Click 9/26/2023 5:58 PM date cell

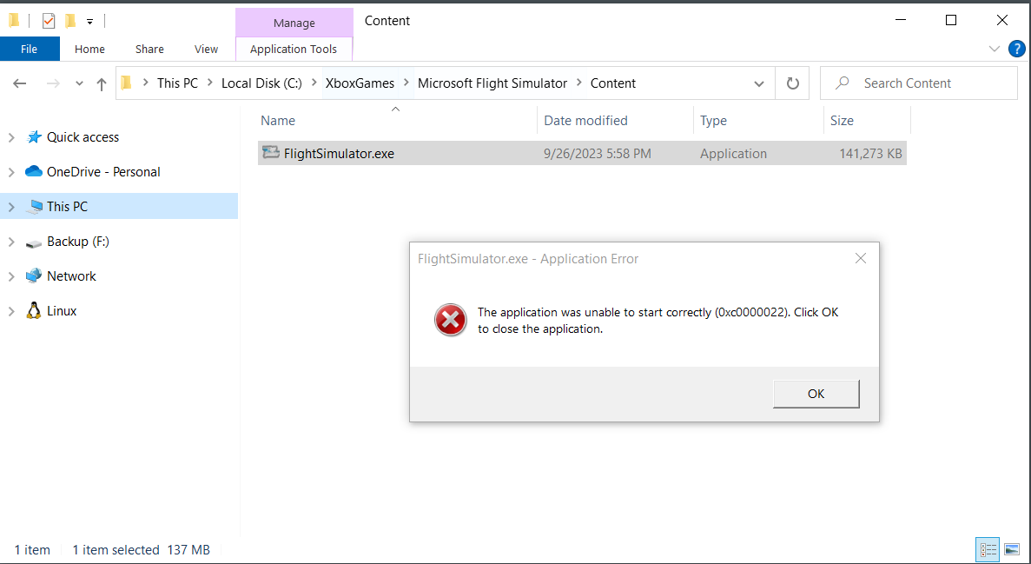point(597,153)
